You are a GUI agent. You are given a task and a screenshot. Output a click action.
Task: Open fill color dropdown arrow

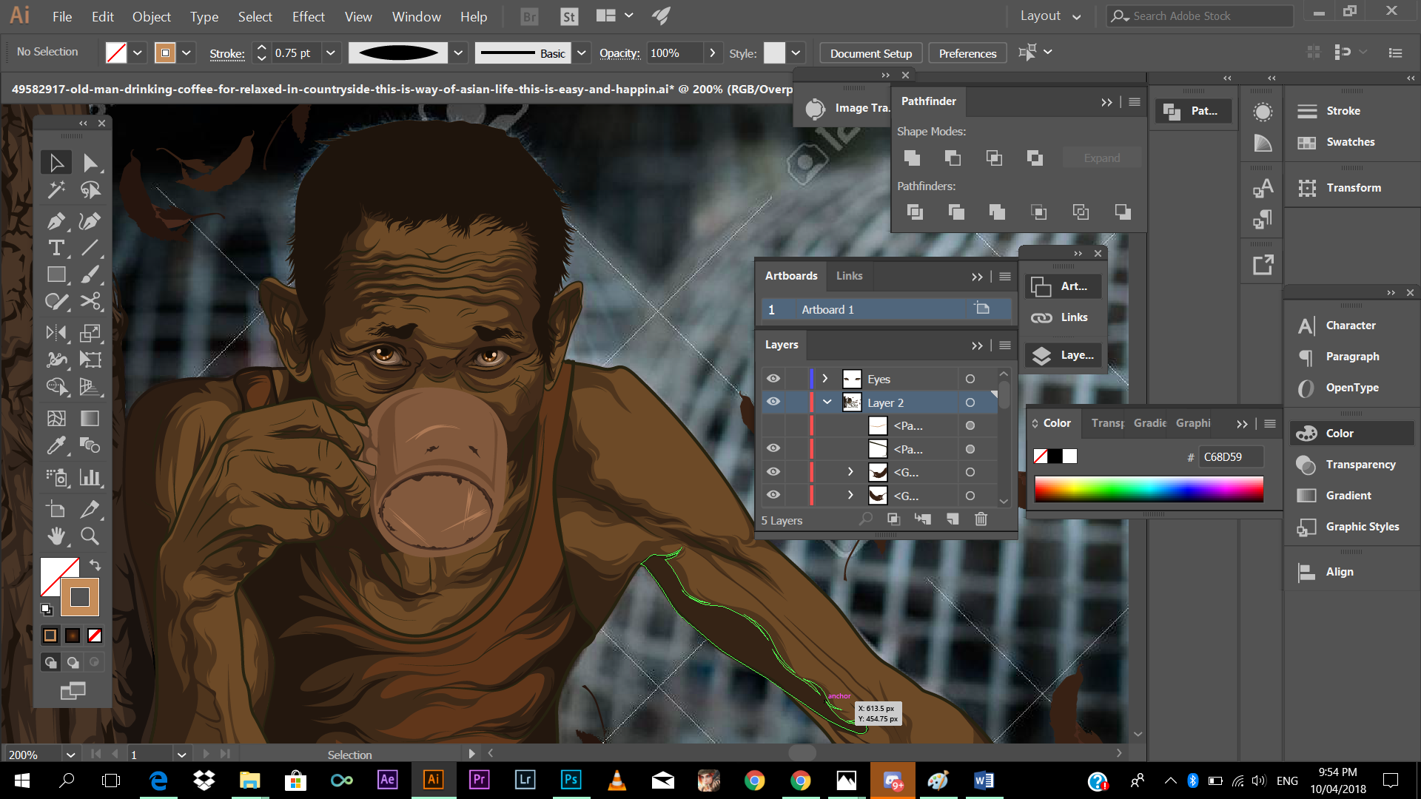click(x=138, y=53)
